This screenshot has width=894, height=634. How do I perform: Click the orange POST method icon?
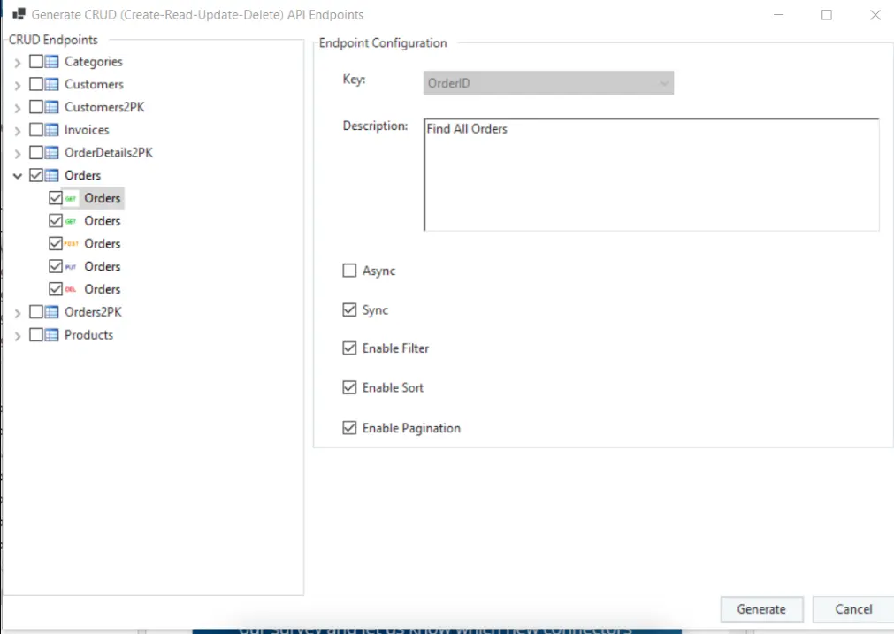(x=71, y=244)
